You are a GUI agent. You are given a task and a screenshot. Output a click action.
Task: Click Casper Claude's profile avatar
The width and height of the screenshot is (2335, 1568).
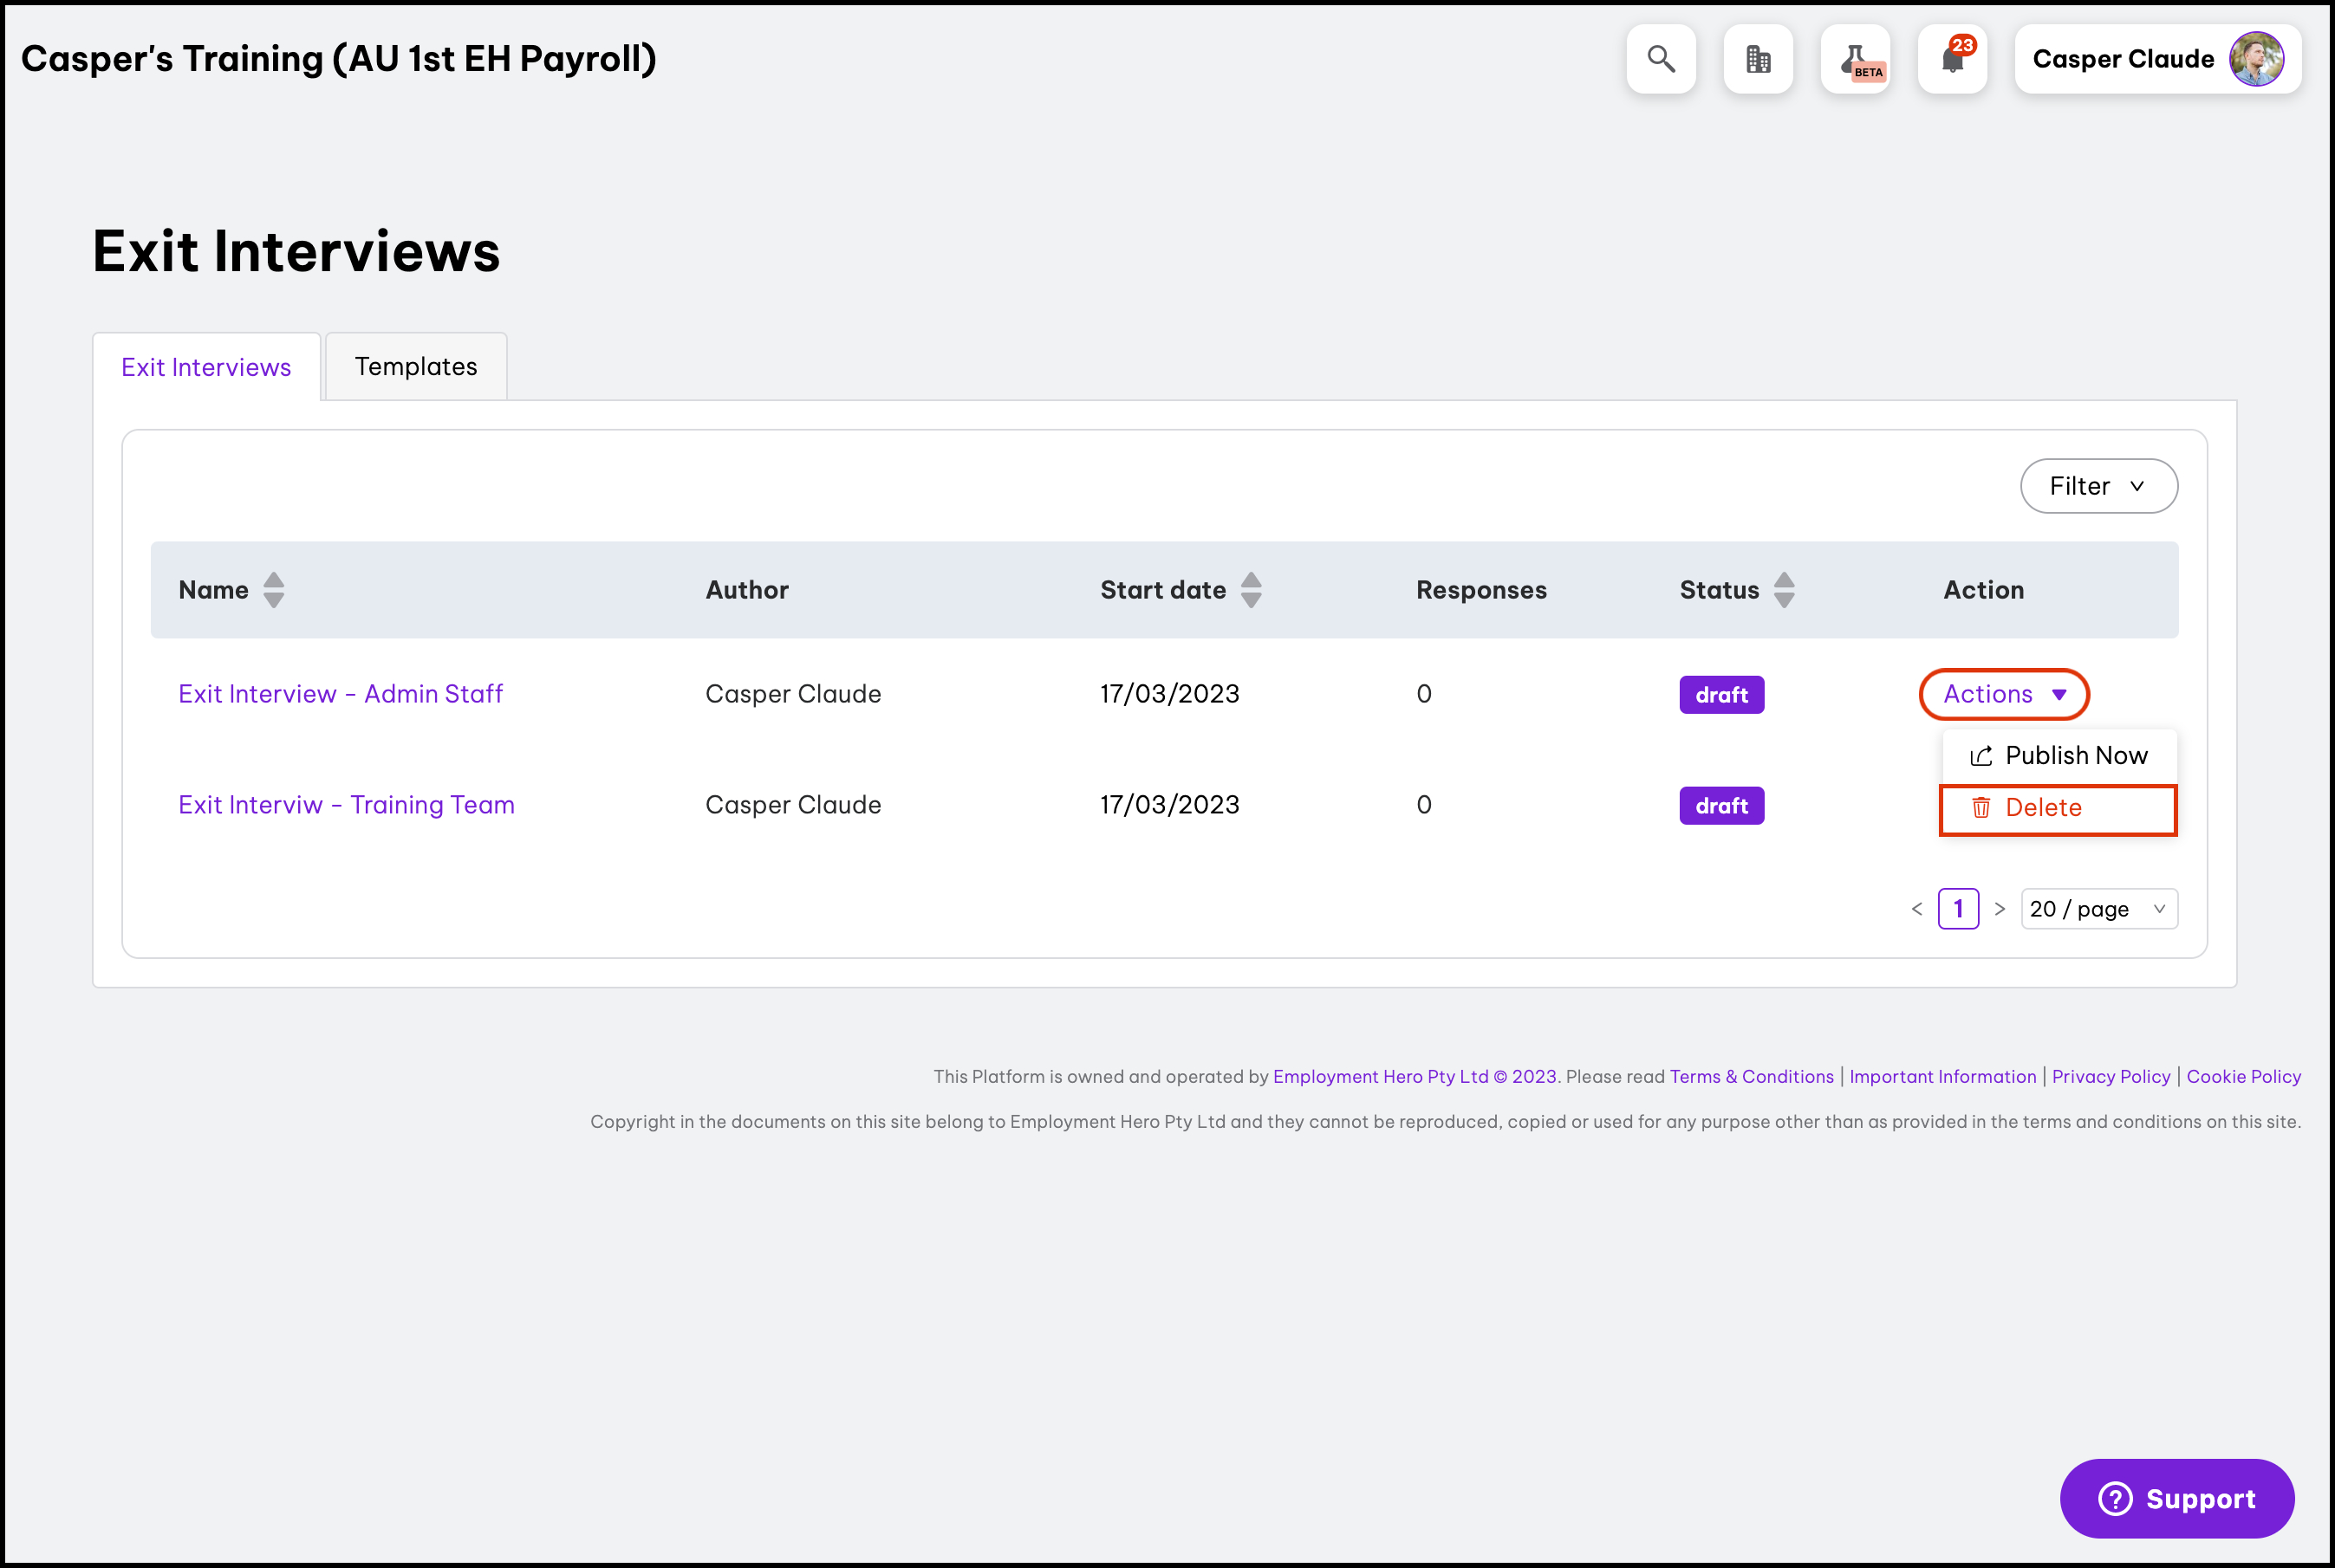[x=2256, y=59]
